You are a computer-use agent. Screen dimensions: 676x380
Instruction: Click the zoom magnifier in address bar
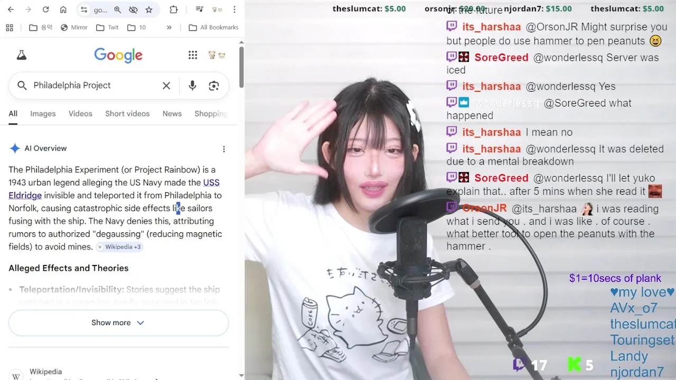point(118,9)
